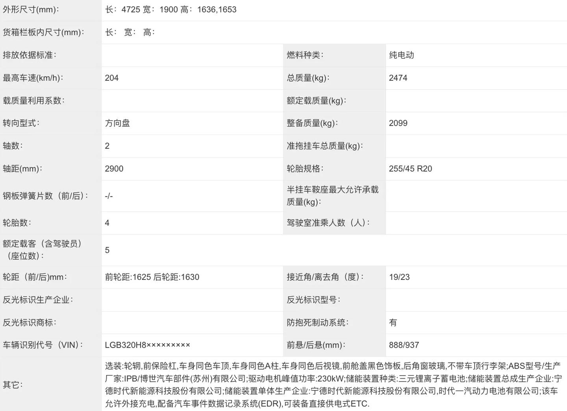Select the dimensions value 长:4725 宽:1900
The height and width of the screenshot is (411, 567).
click(141, 10)
